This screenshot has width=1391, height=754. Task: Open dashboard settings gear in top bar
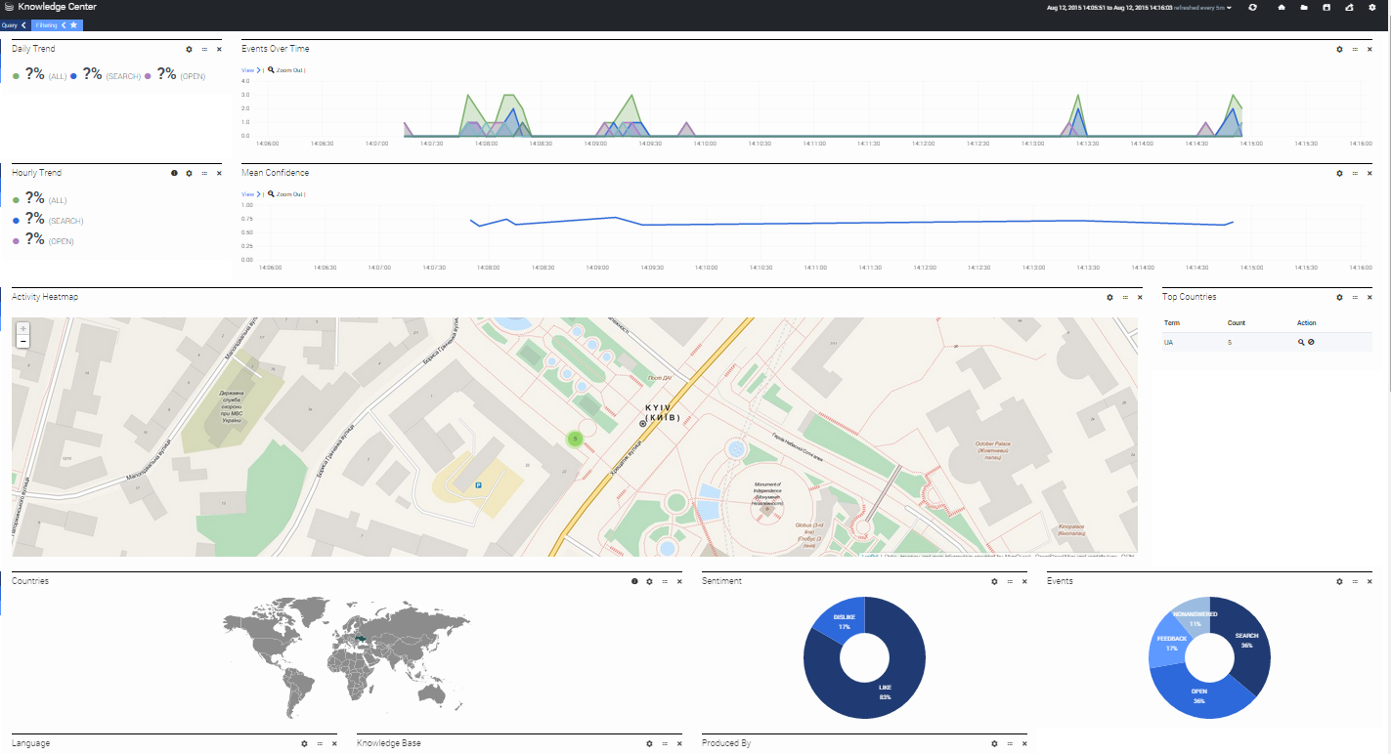tap(1371, 7)
